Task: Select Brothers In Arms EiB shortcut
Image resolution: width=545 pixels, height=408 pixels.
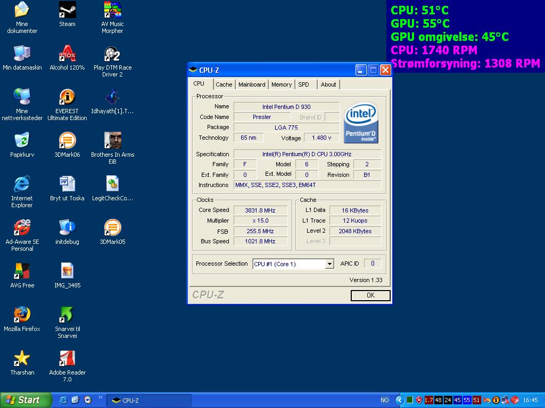Action: click(x=112, y=140)
